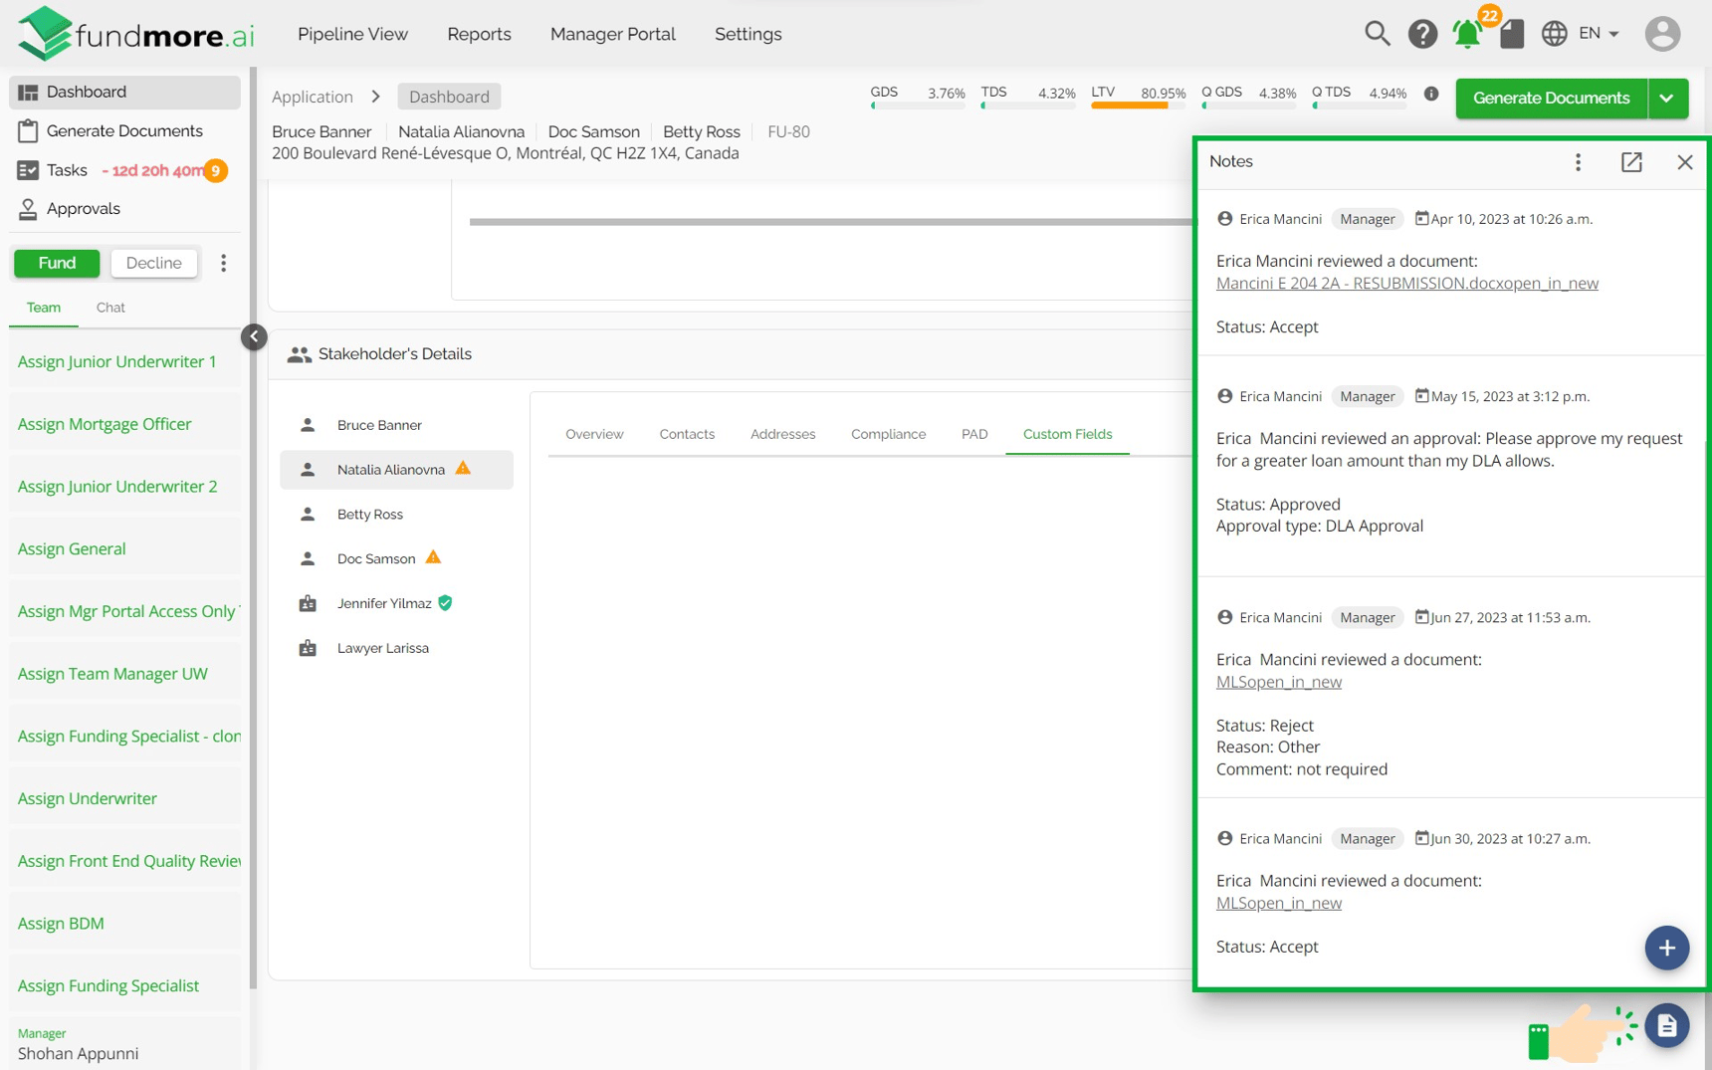Switch to the Compliance tab

pyautogui.click(x=888, y=434)
